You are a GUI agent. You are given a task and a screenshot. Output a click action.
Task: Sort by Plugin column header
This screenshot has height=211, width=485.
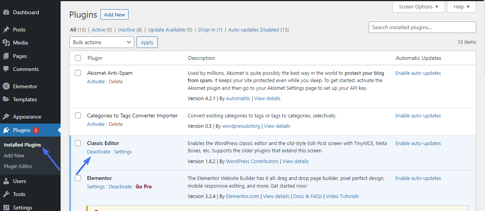[95, 58]
